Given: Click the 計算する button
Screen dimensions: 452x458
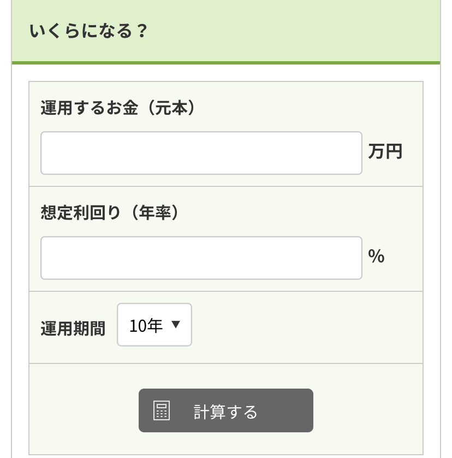Looking at the screenshot, I should click(226, 410).
